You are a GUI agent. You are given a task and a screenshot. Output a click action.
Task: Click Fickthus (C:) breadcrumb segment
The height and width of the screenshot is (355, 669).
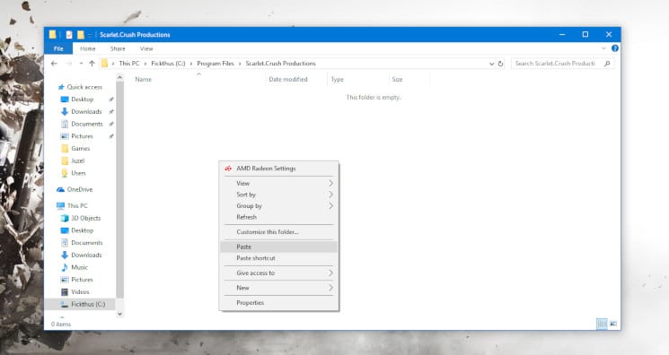(x=168, y=64)
